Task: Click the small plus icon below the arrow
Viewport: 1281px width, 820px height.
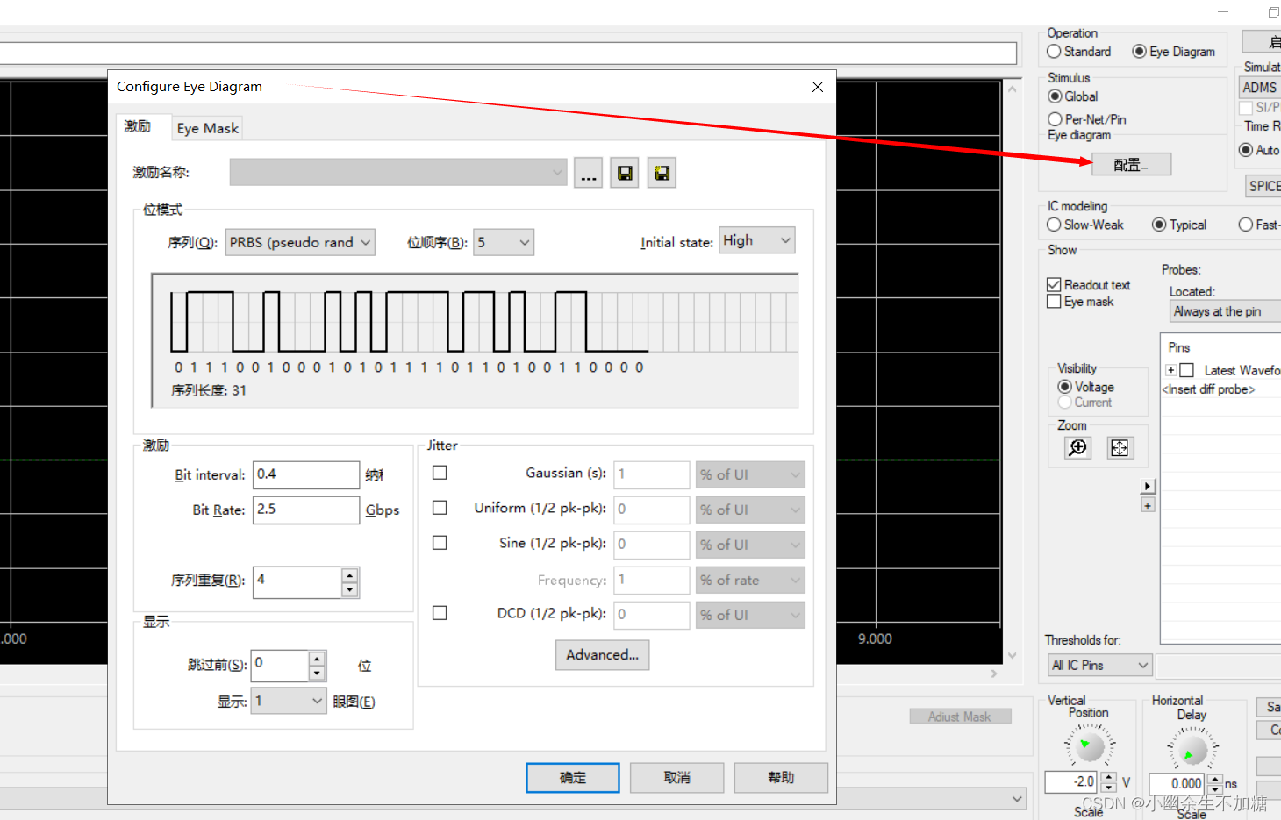Action: coord(1148,505)
